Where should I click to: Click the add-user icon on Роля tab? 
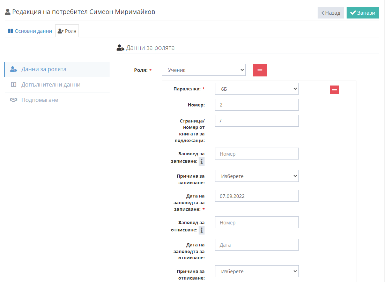(61, 31)
